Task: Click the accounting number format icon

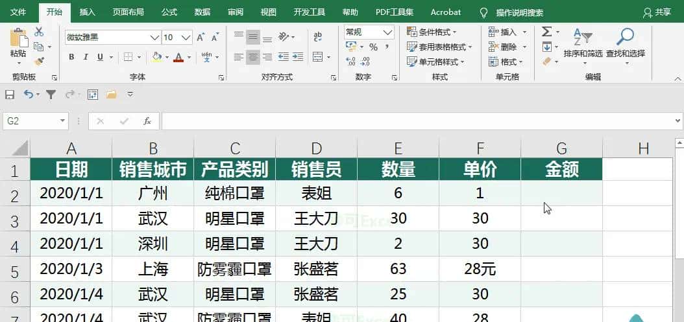Action: (x=350, y=47)
